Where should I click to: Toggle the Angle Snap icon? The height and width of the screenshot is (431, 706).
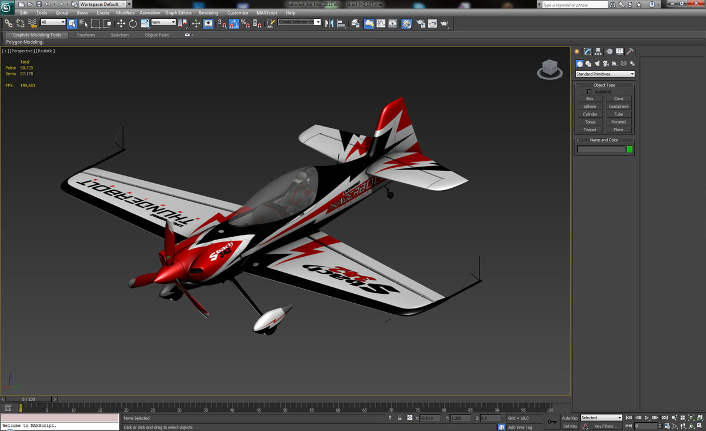[234, 24]
